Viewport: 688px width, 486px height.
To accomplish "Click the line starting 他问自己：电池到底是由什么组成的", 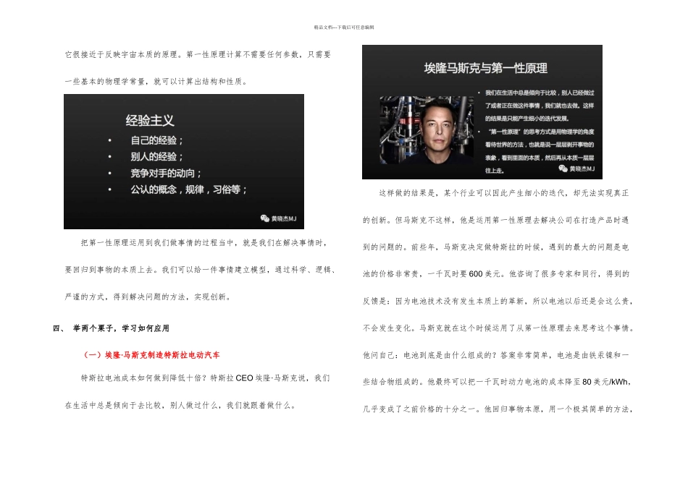I will [x=496, y=355].
